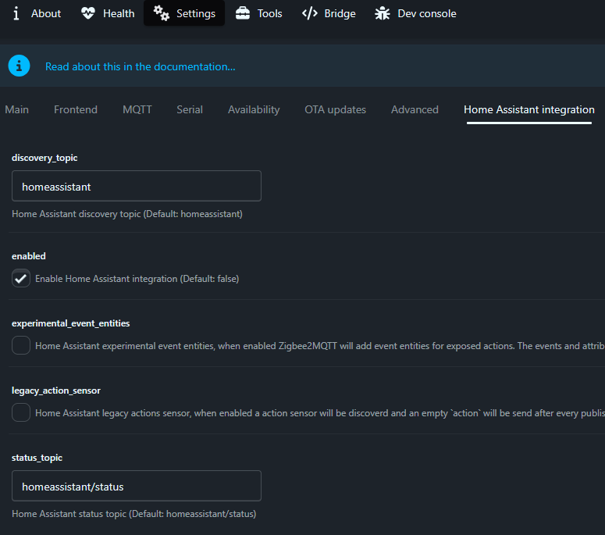
Task: Disable the Home Assistant integration checkbox
Action: [21, 279]
